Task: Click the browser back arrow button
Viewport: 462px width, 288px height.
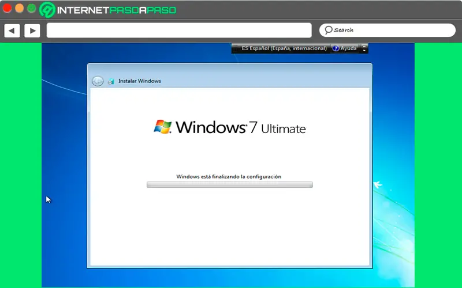Action: pos(12,31)
